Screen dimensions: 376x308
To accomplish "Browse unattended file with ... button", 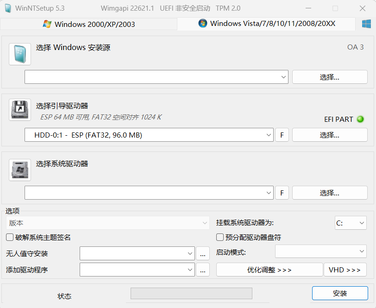I will click(x=203, y=253).
